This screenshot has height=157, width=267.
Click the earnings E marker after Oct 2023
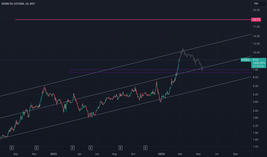point(145,148)
